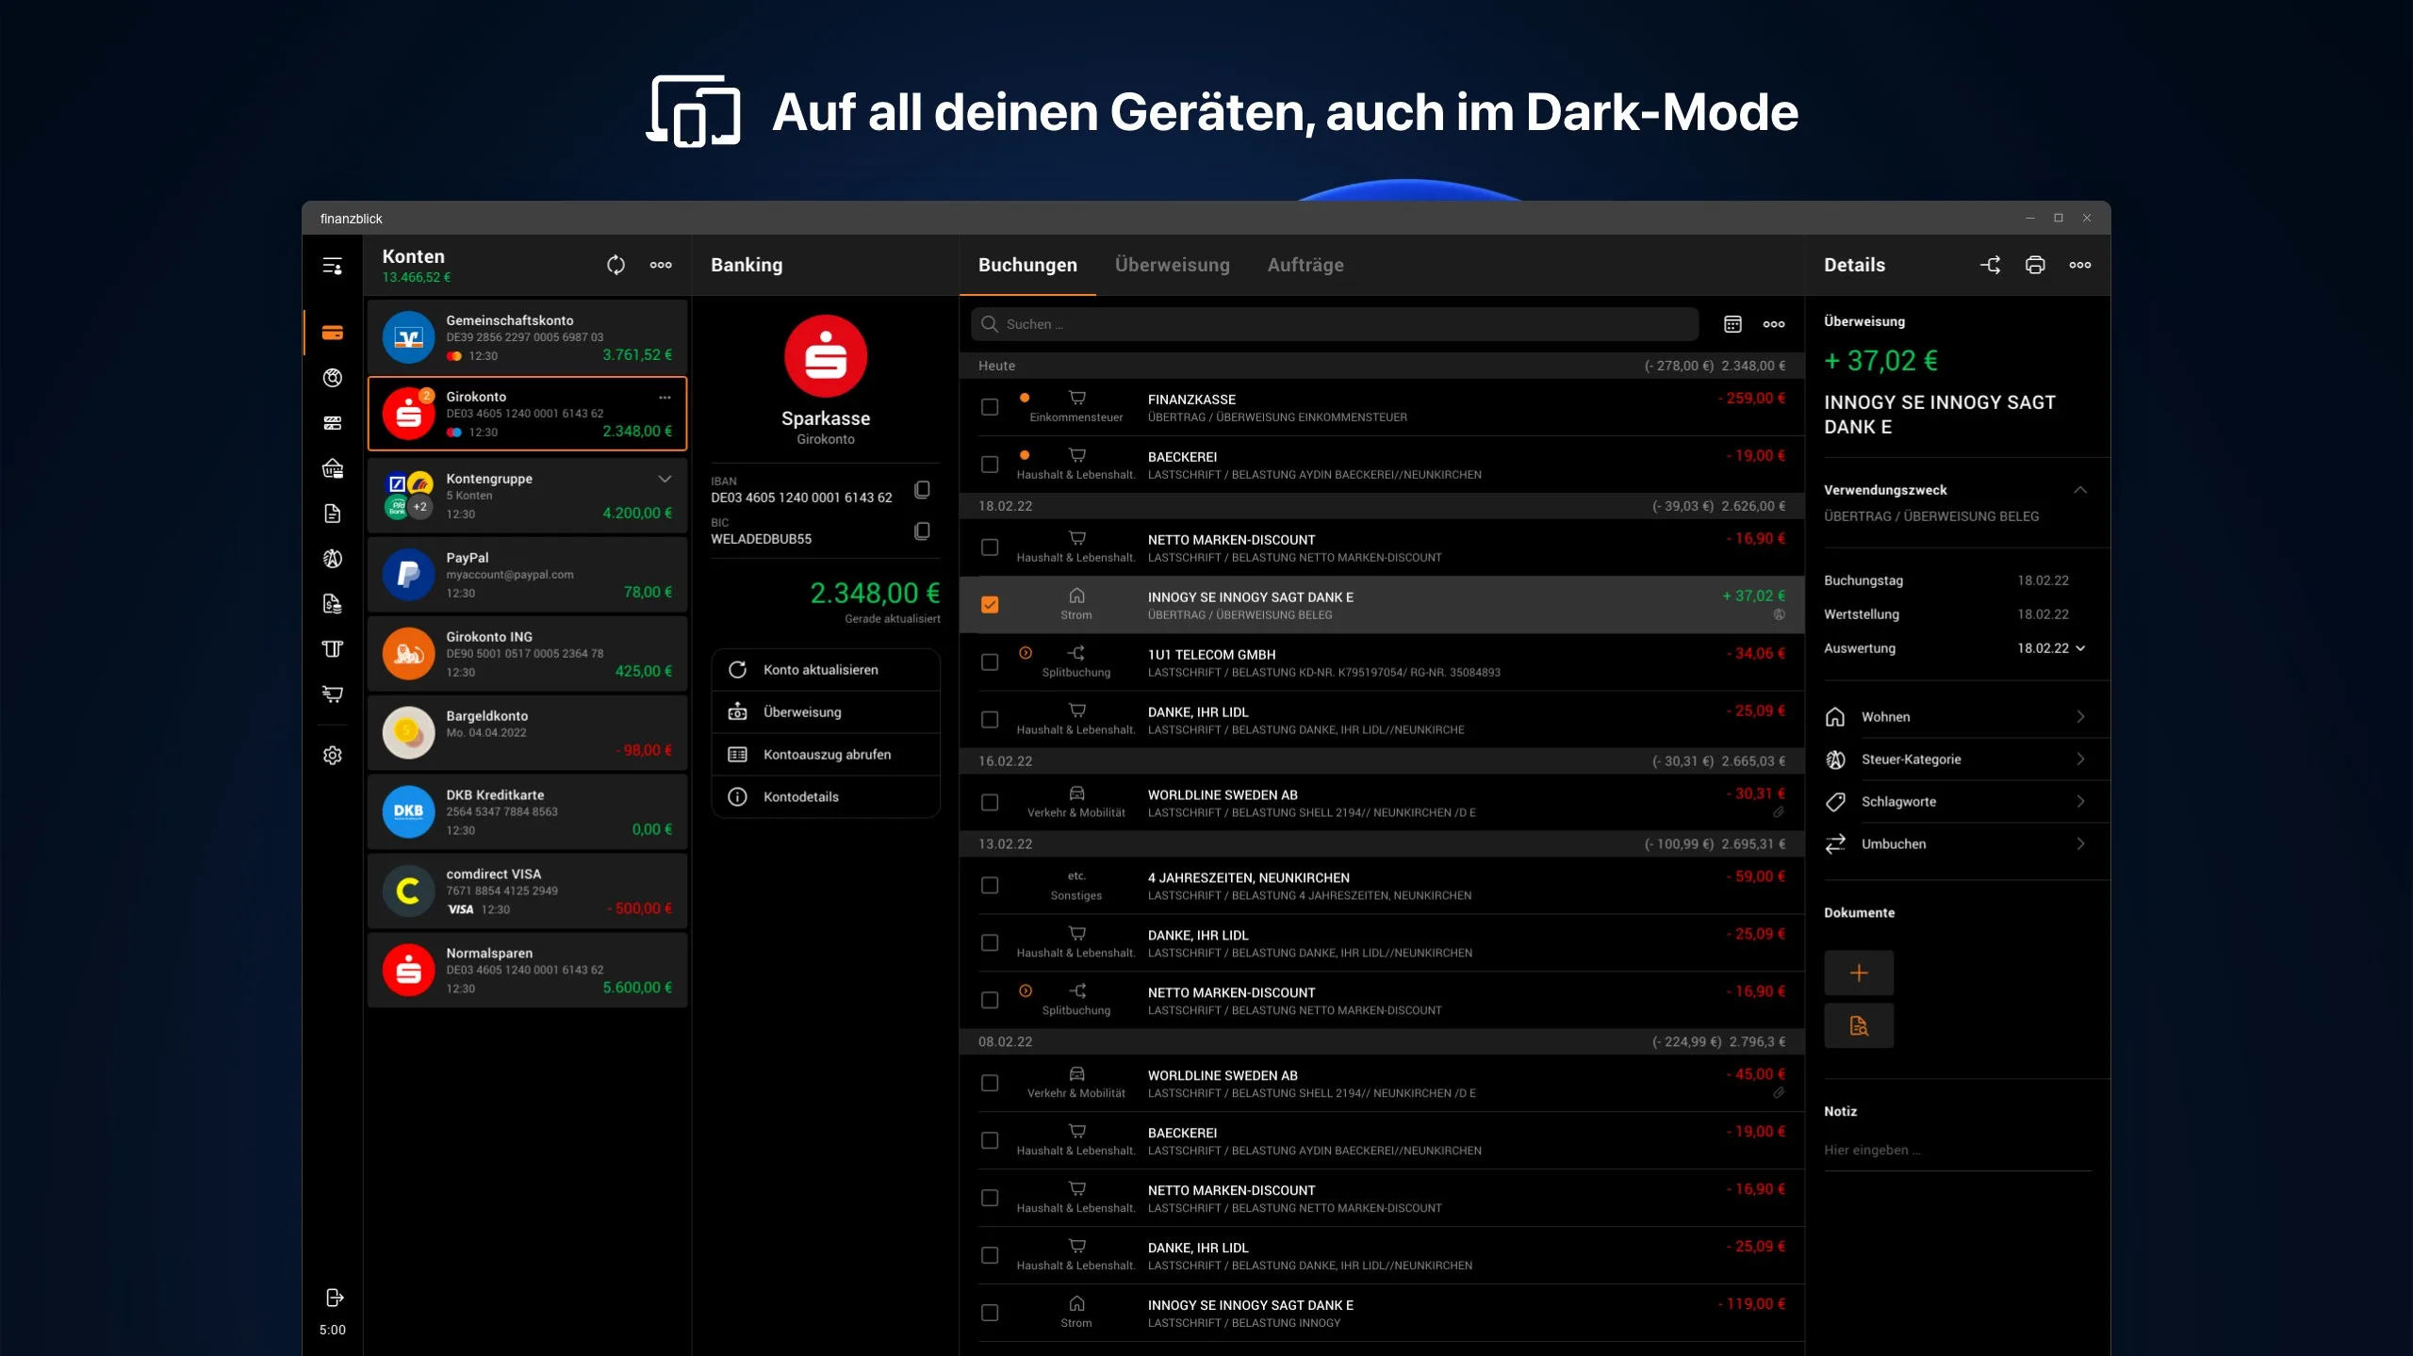Copy the IBAN to clipboard
2413x1356 pixels.
[922, 489]
